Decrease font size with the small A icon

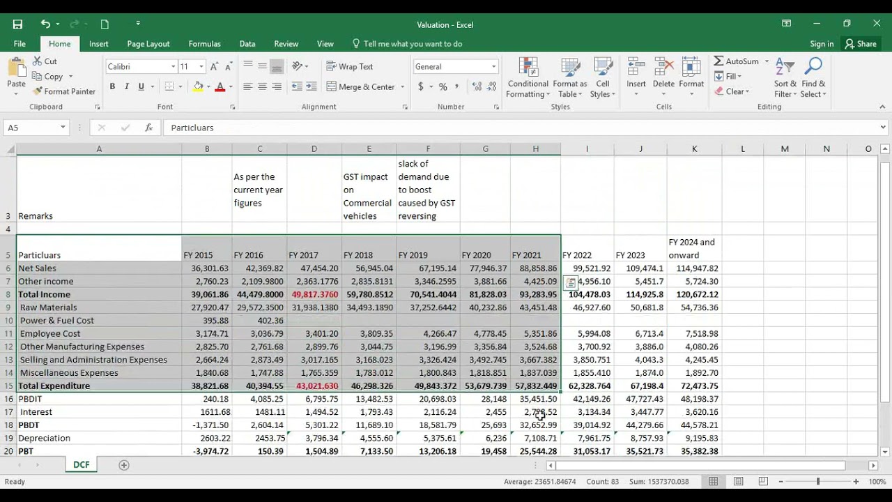(x=228, y=66)
